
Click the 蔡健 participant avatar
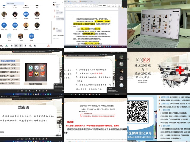[31, 36]
